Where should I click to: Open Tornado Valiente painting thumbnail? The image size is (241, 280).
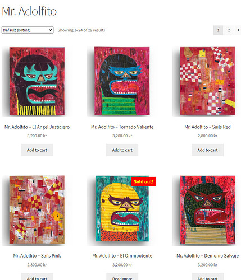pyautogui.click(x=122, y=81)
